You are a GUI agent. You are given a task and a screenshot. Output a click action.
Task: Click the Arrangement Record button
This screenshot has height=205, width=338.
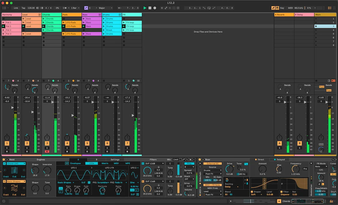[155, 8]
